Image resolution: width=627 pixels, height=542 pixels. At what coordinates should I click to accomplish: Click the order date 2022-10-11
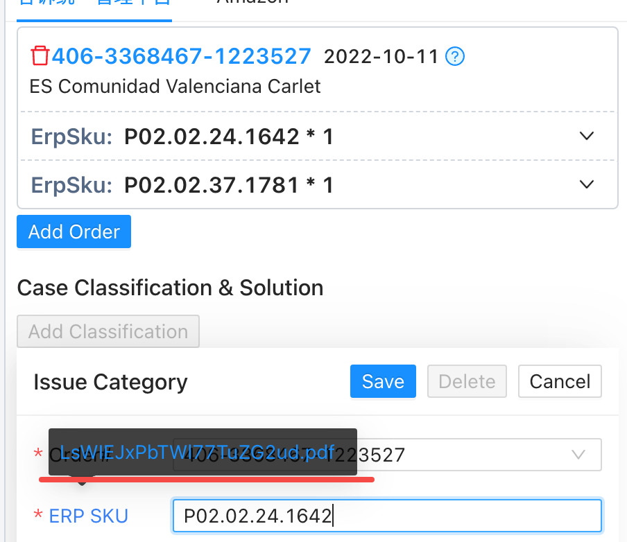[x=381, y=56]
